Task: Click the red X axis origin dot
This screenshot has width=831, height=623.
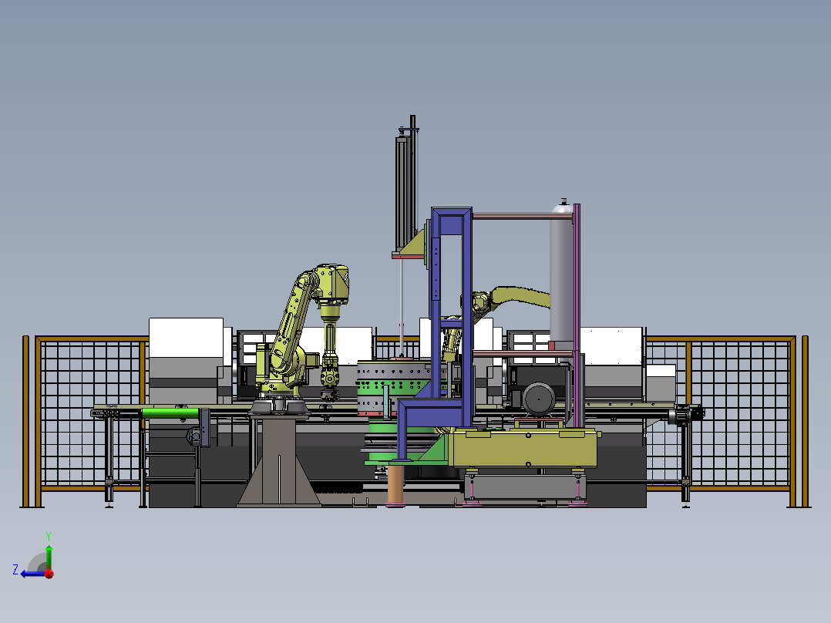Action: [49, 574]
